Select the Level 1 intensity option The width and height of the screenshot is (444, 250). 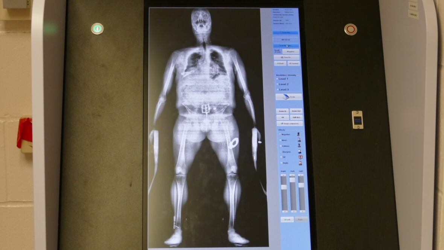point(278,79)
